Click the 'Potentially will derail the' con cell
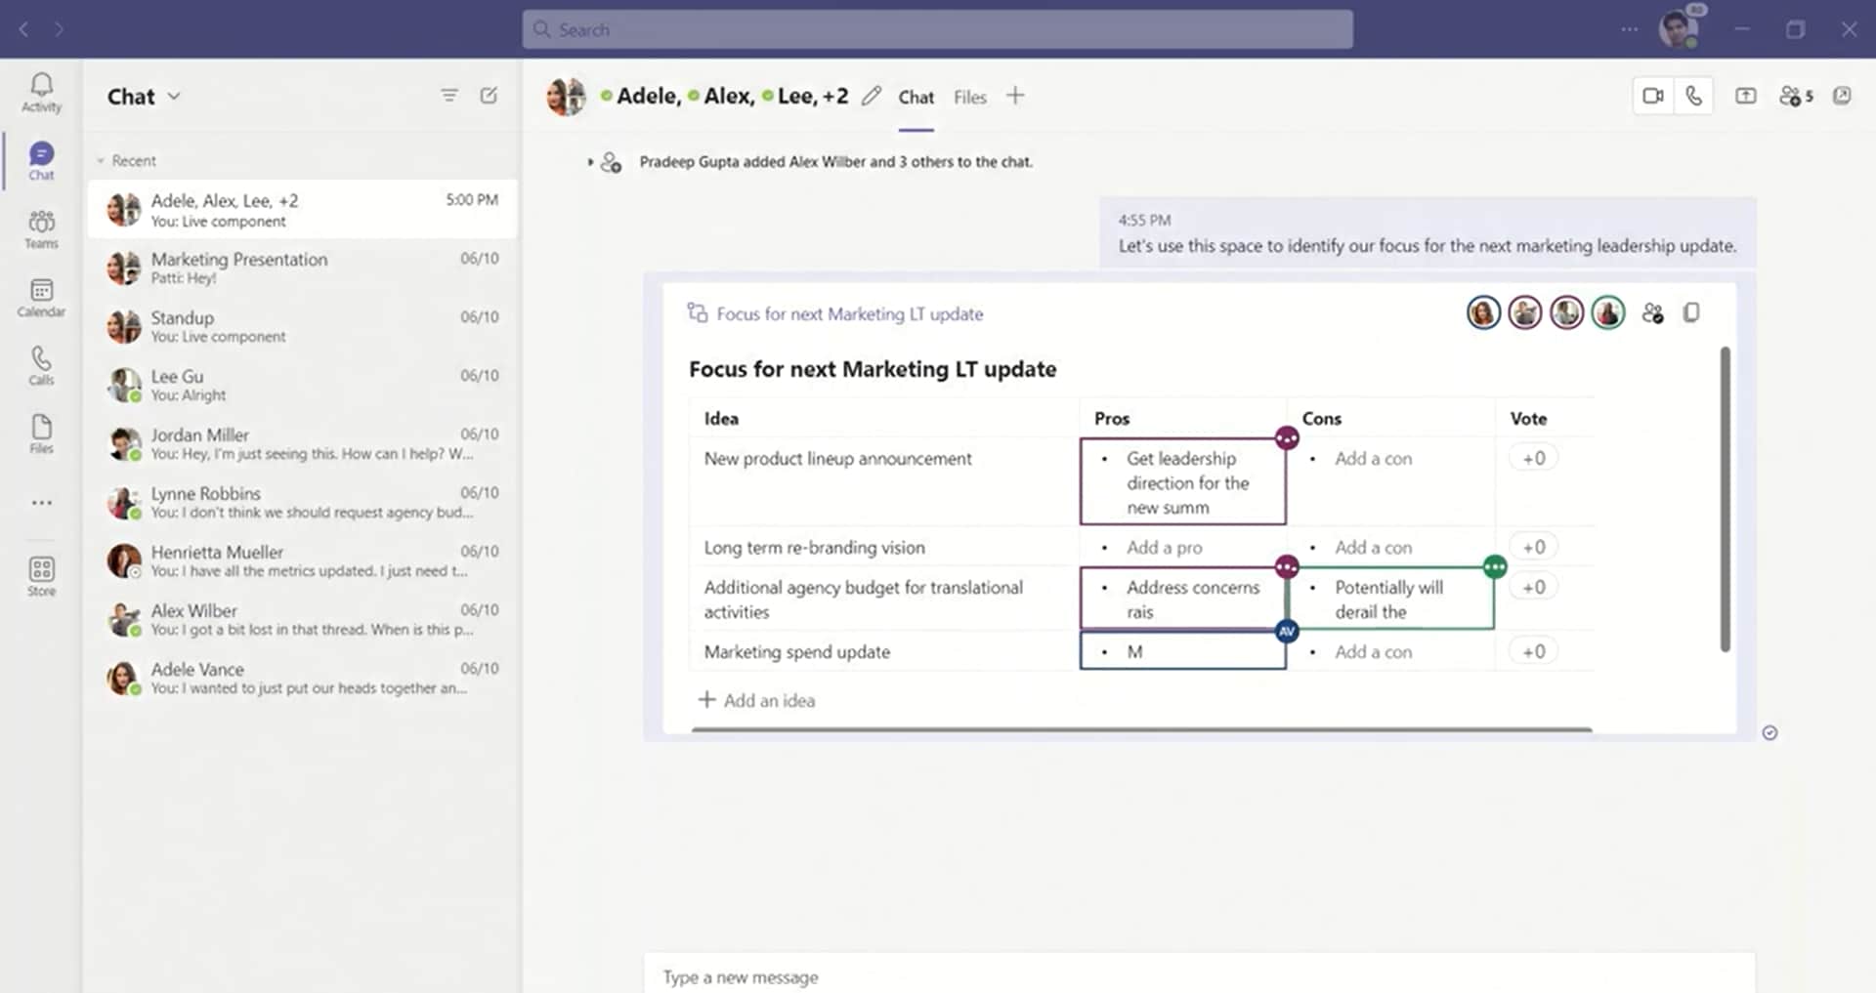 coord(1390,599)
